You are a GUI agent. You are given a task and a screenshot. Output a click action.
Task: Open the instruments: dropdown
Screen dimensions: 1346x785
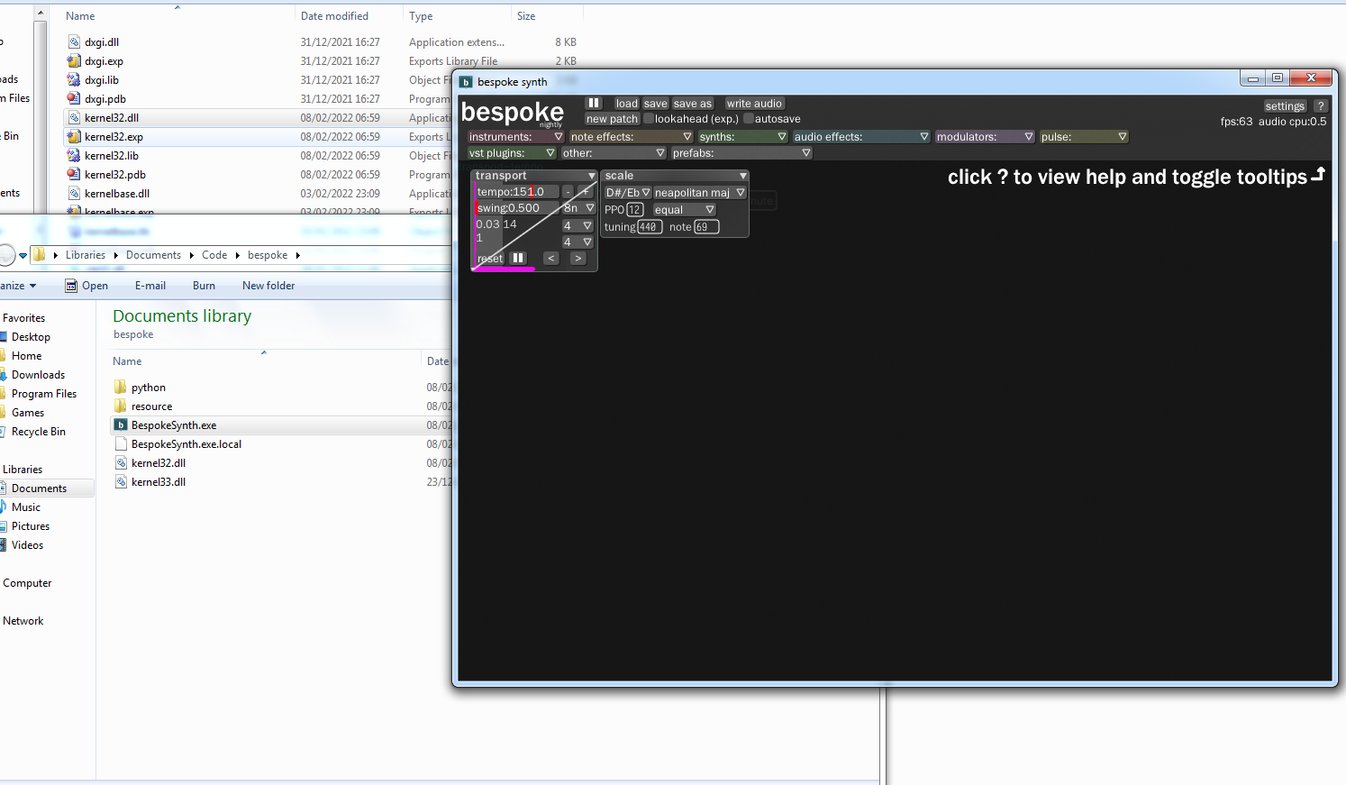click(515, 136)
